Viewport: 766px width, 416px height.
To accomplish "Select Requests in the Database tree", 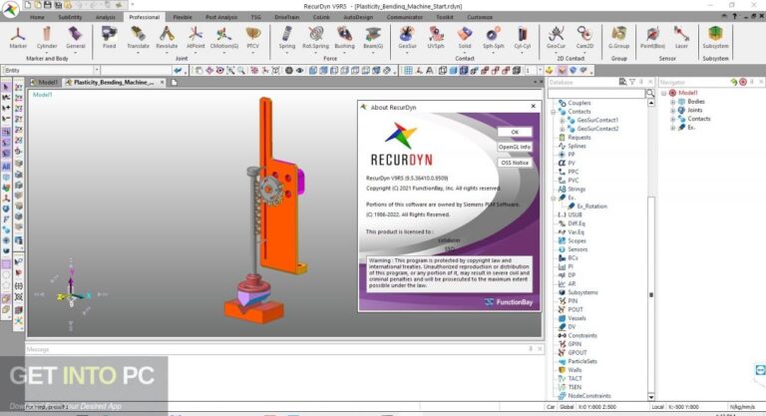I will [579, 138].
